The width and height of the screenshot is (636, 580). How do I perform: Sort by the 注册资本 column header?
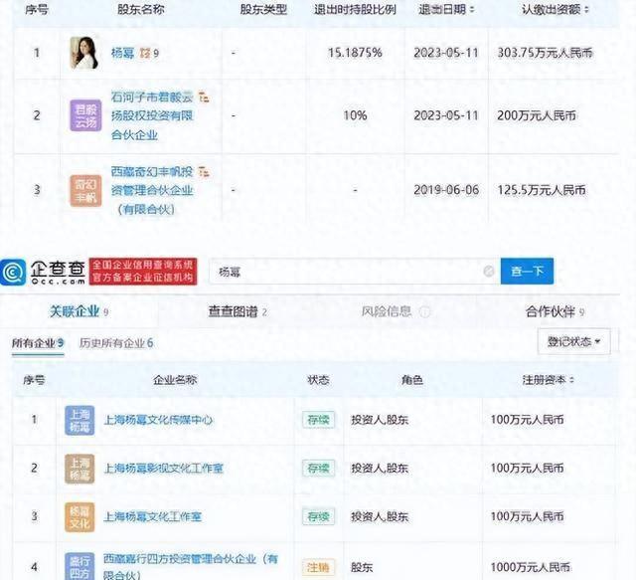click(x=543, y=380)
